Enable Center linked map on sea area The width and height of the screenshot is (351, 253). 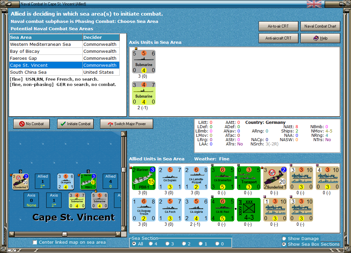pos(35,242)
